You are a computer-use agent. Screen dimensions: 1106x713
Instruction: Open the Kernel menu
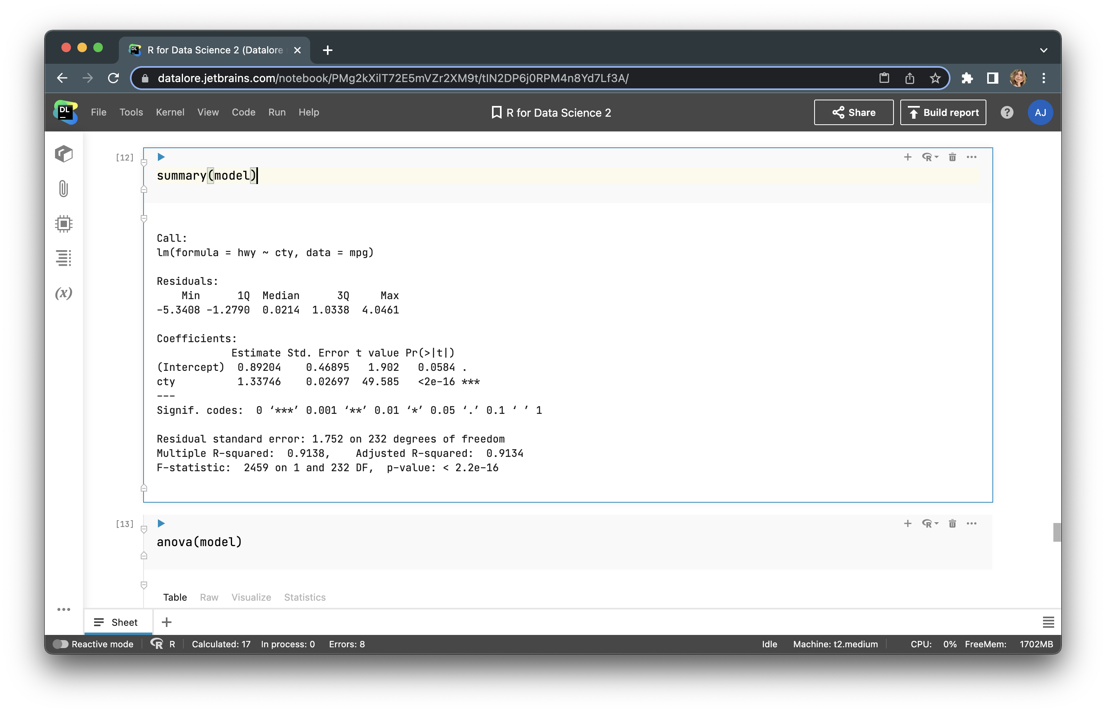pos(170,112)
